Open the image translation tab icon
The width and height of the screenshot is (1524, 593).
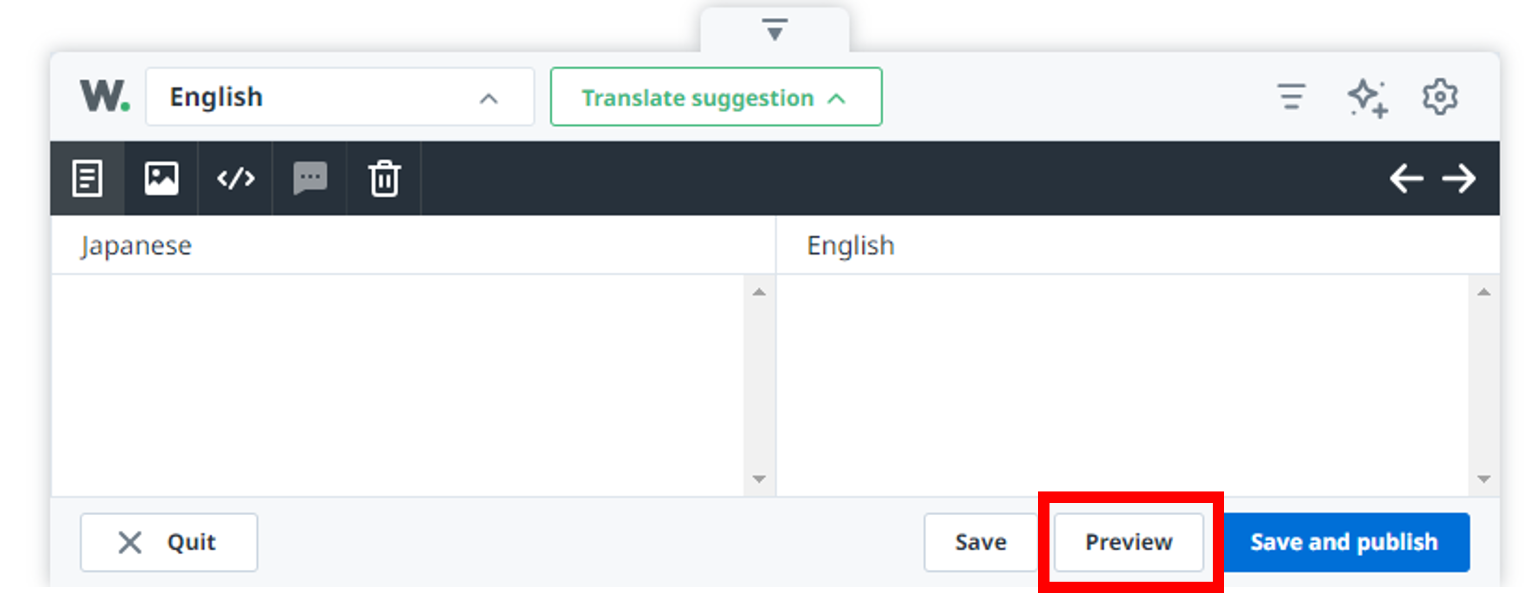click(x=162, y=178)
